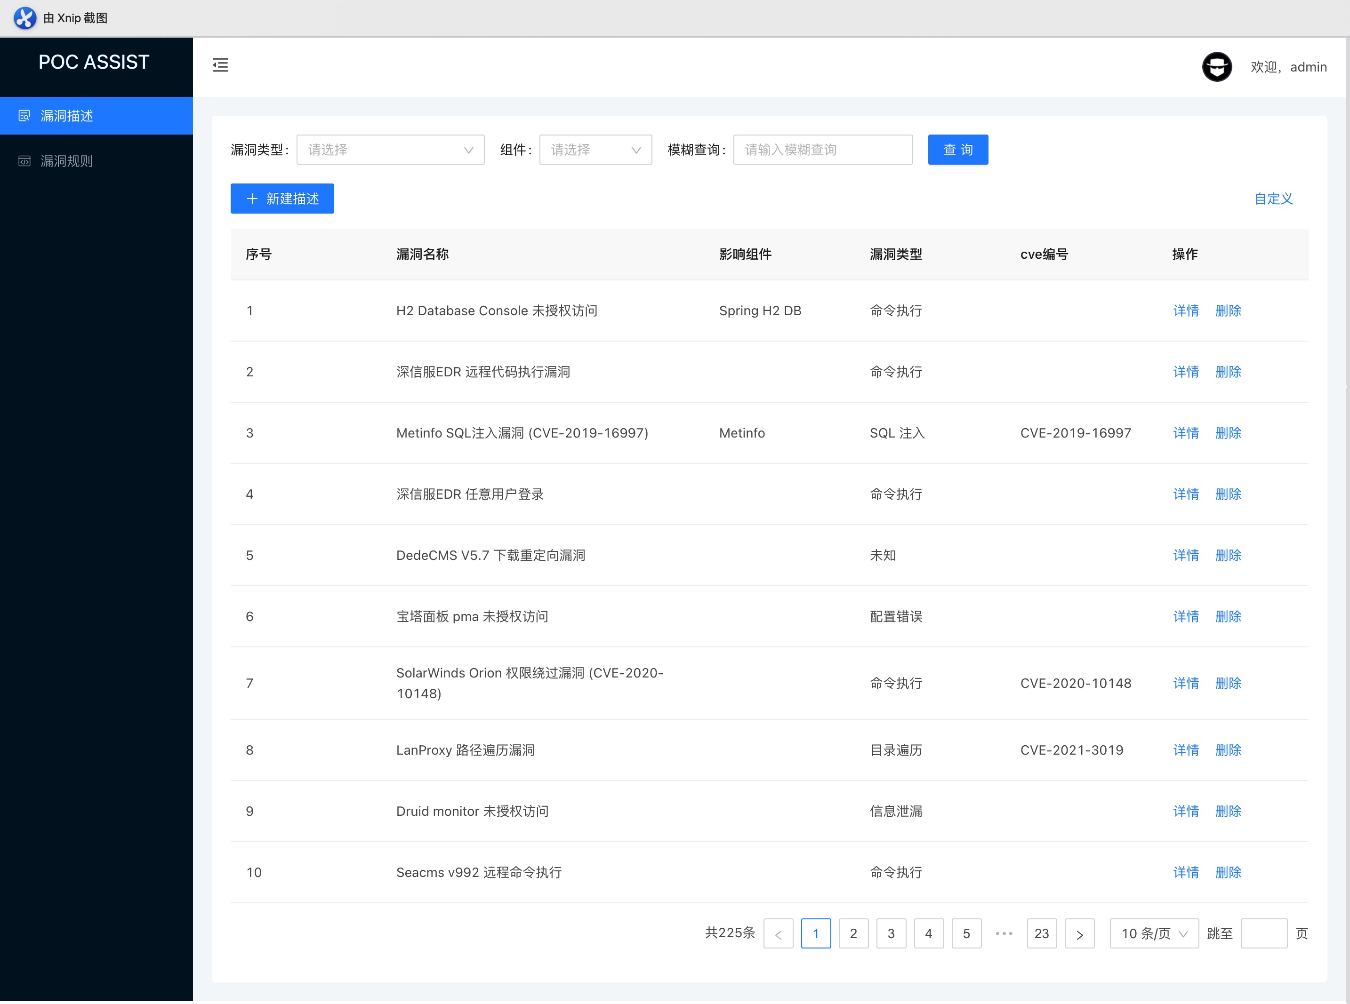Open 详情 for H2 Database Console row
This screenshot has height=1004, width=1350.
coord(1185,311)
